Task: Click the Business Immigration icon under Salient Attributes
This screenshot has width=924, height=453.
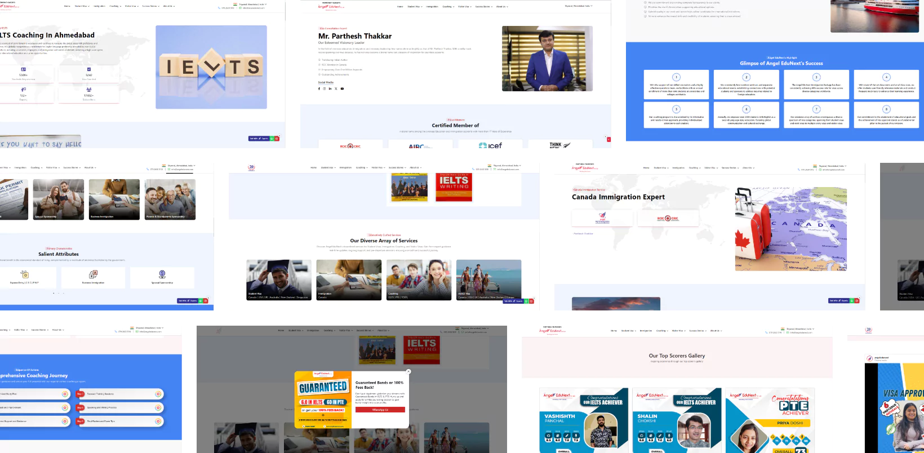Action: (94, 274)
